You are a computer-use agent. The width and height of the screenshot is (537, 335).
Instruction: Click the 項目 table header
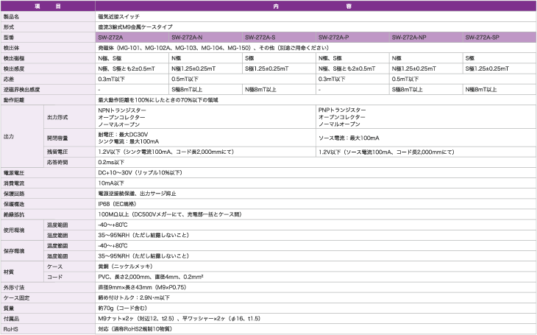pyautogui.click(x=48, y=4)
